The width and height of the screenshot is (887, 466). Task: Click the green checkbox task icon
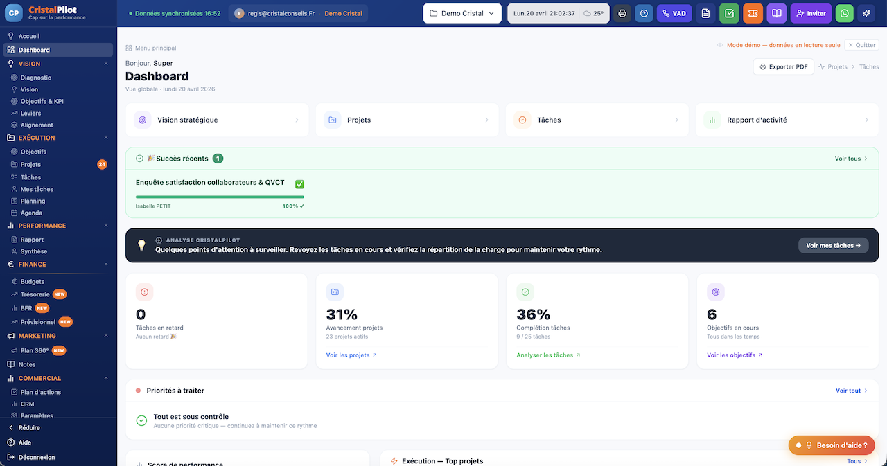[x=729, y=13]
